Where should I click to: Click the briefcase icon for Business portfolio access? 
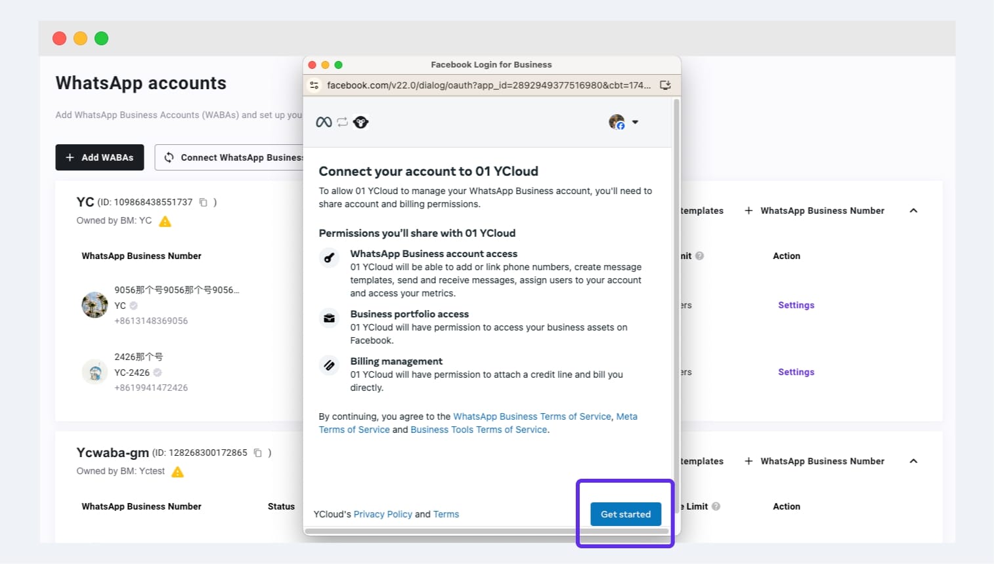click(x=330, y=318)
